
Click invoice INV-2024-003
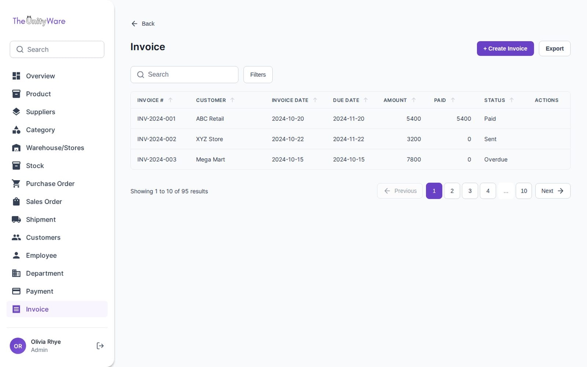click(x=157, y=159)
